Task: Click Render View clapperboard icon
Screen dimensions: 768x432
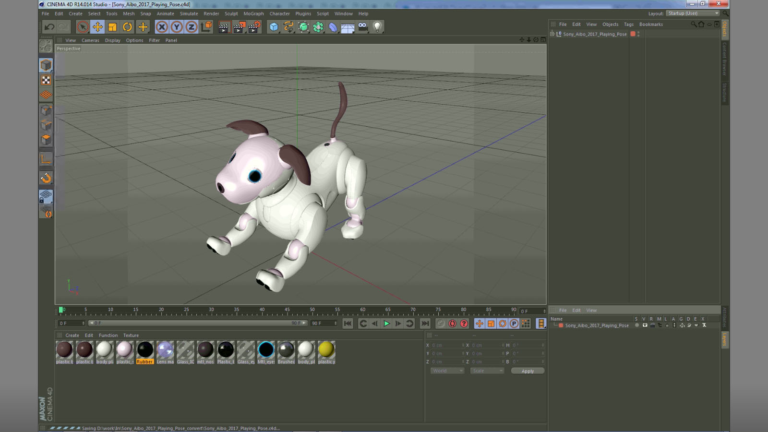Action: click(224, 27)
